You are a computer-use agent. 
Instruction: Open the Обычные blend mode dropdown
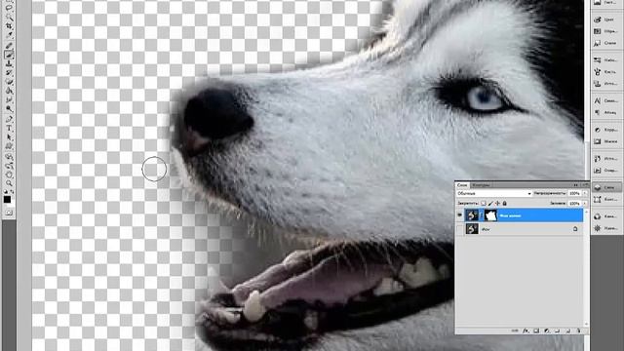pos(494,193)
